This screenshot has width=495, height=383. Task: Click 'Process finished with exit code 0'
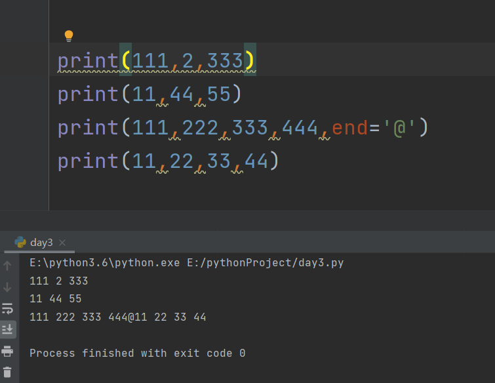[137, 353]
